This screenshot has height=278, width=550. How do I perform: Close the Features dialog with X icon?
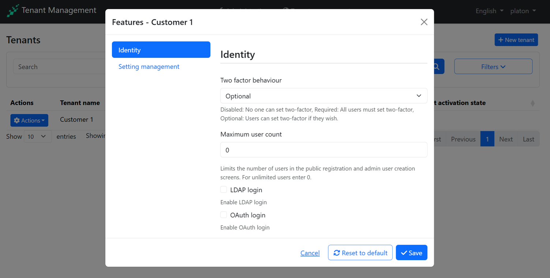point(424,22)
